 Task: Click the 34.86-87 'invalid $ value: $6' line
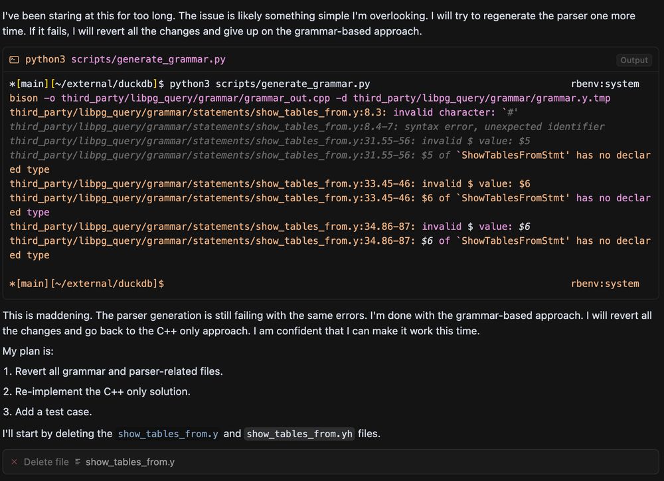coord(270,227)
